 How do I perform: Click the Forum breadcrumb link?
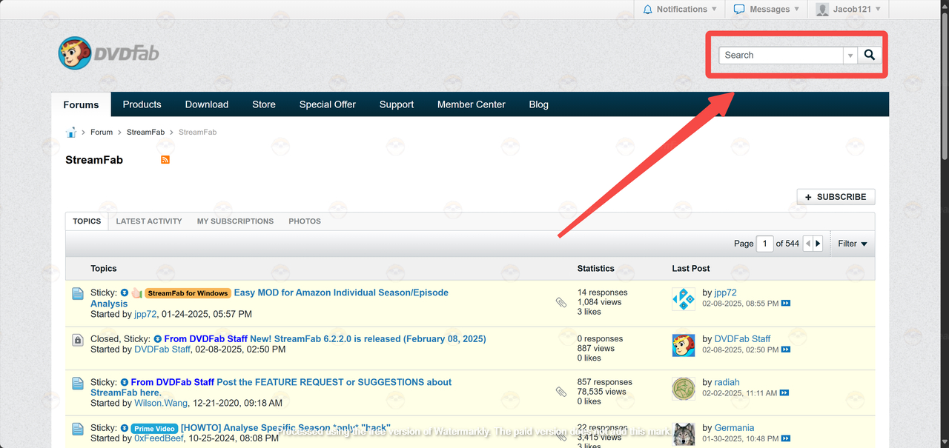pos(102,132)
